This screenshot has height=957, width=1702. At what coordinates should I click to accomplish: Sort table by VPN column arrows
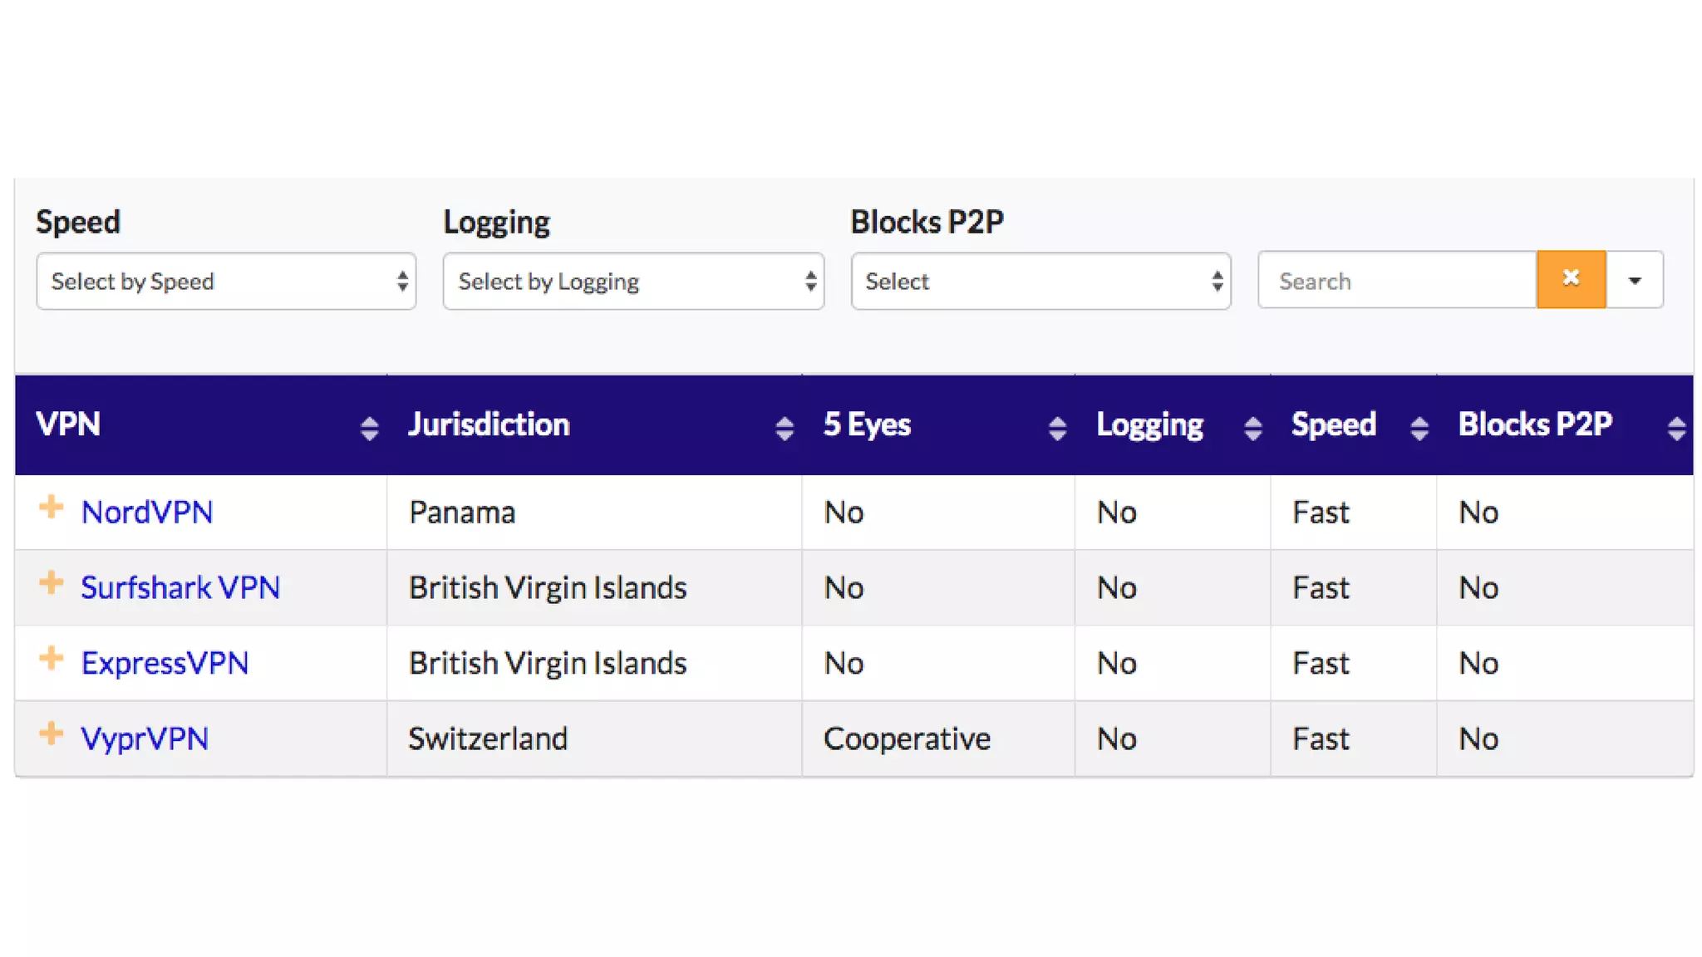370,428
